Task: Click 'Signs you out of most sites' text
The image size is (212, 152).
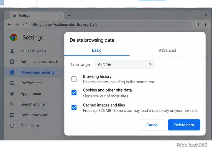Action: click(106, 96)
